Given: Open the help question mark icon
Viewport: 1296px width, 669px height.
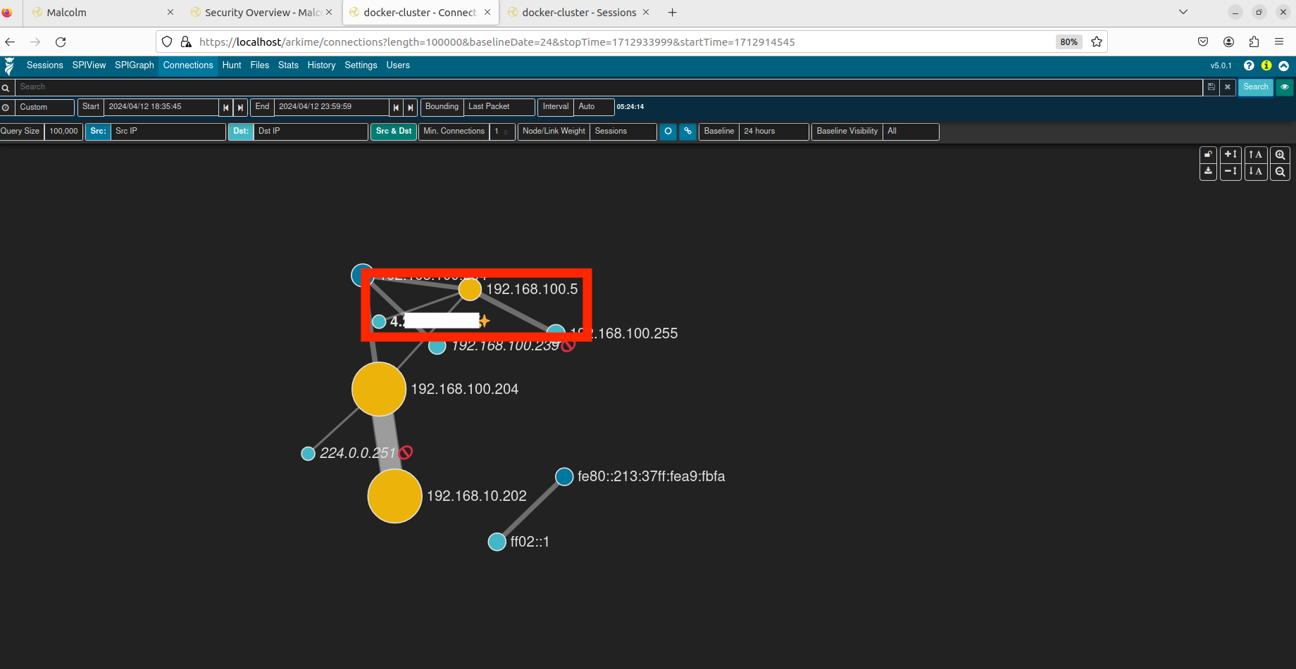Looking at the screenshot, I should [1249, 65].
